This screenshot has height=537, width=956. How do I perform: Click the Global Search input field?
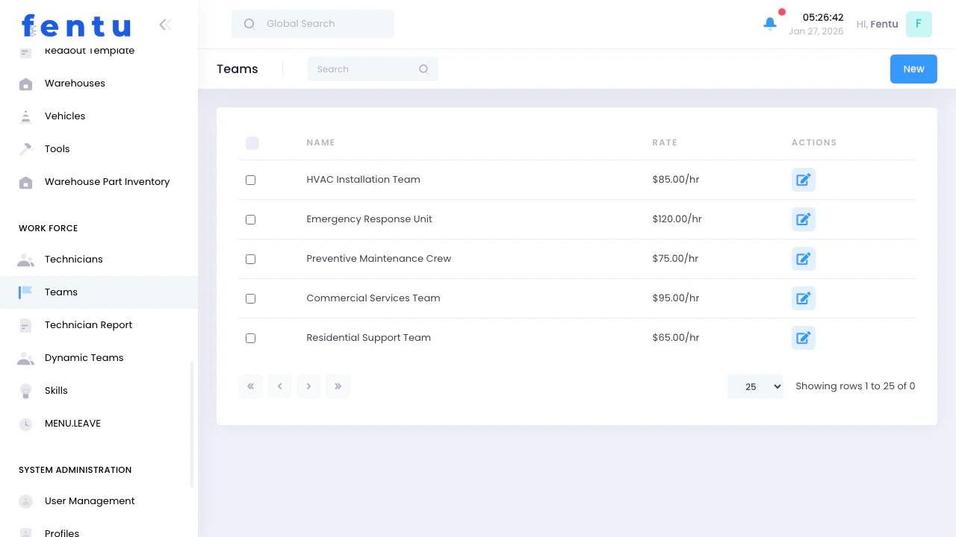pyautogui.click(x=312, y=23)
